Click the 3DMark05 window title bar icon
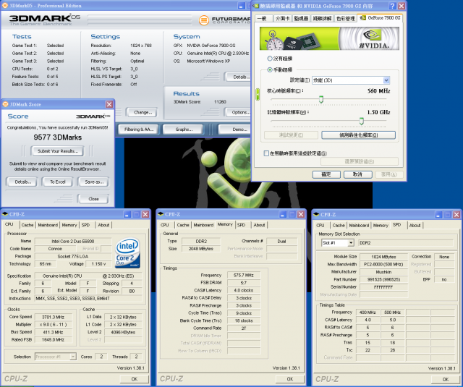Viewport: 463px width, 387px height. coord(5,5)
